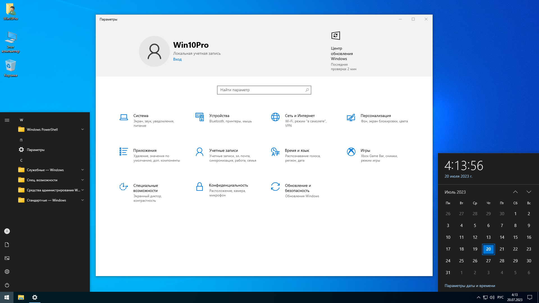Screen dimensions: 539x303
Task: Open Специальные возможности settings icon
Action: 124,187
